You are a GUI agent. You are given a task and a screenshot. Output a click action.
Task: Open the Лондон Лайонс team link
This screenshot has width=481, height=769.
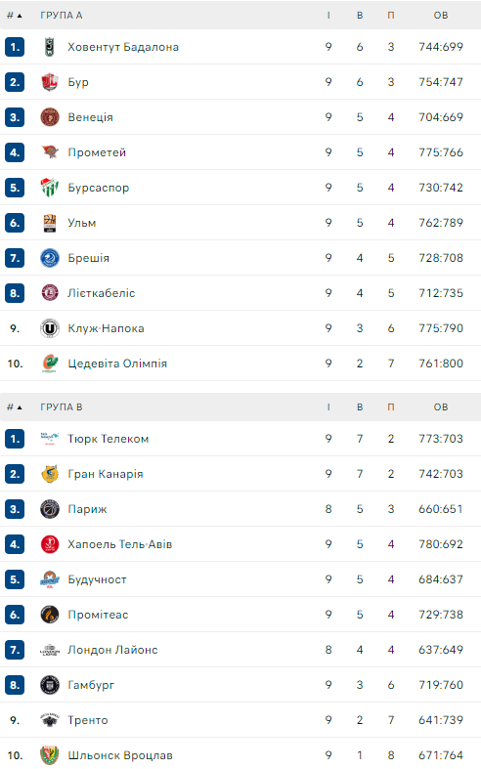coord(112,650)
